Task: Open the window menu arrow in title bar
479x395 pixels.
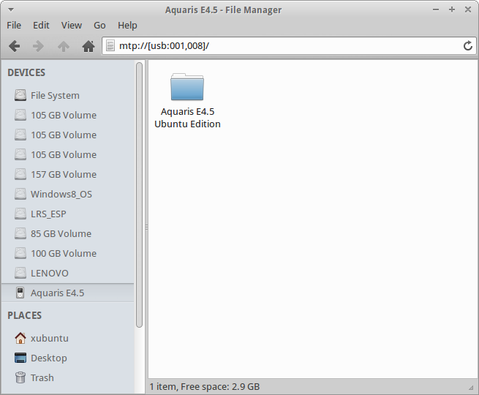Action: pos(11,10)
